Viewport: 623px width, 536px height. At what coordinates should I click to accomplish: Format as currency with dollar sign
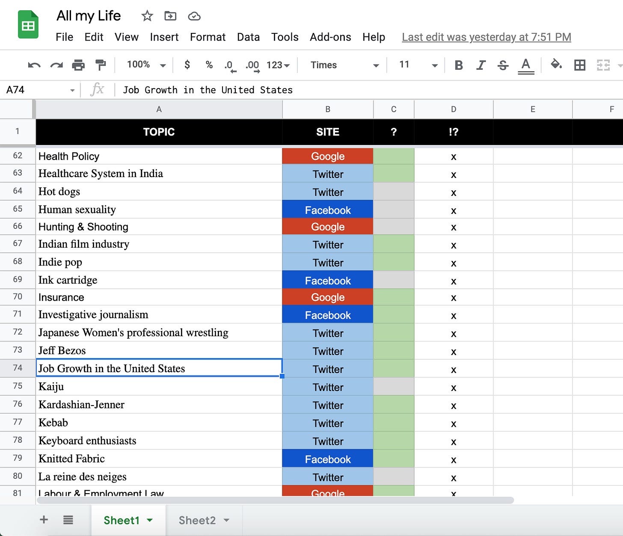[x=187, y=65]
